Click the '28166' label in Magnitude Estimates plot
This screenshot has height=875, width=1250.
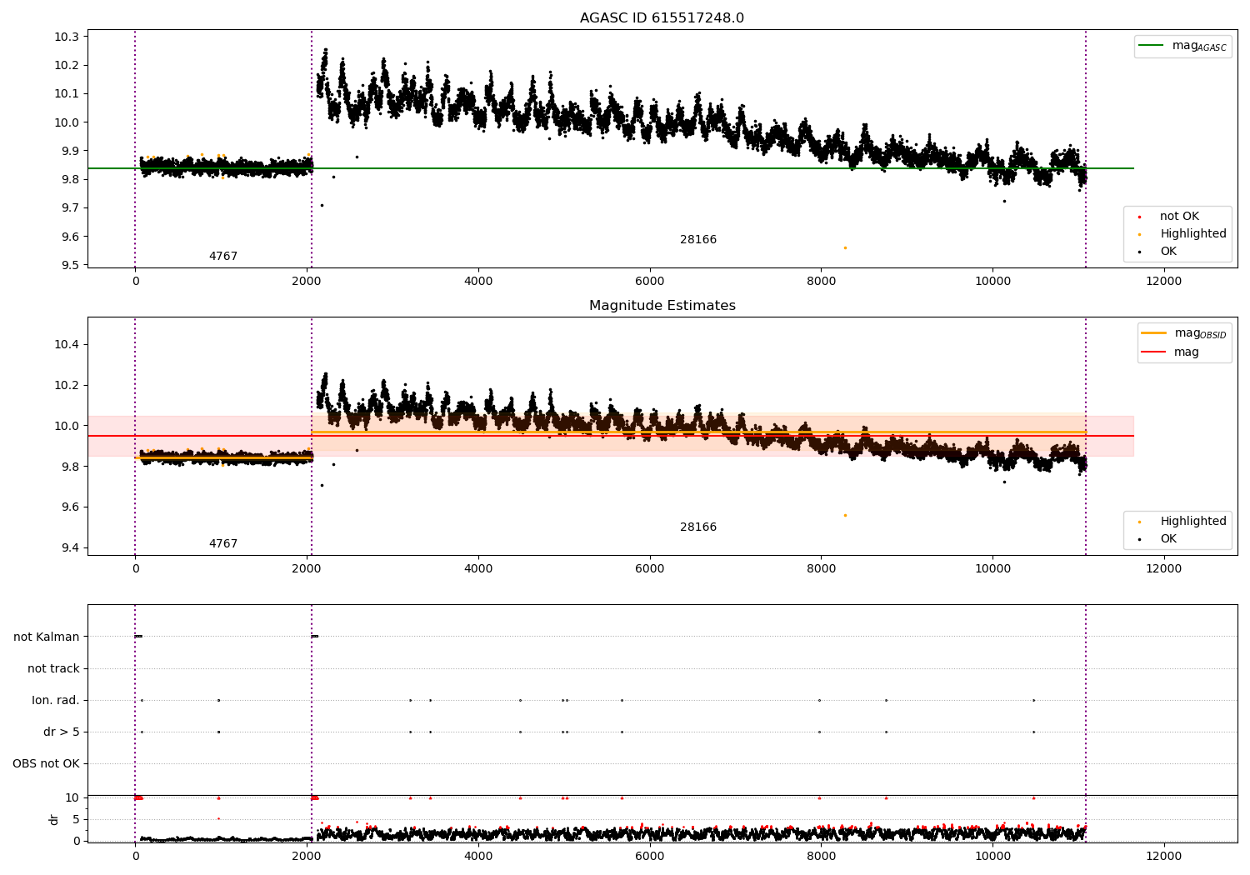pyautogui.click(x=698, y=527)
